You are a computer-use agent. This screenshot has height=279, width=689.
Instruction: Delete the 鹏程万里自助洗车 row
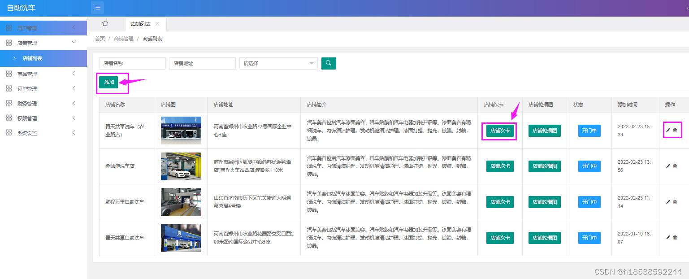[675, 202]
